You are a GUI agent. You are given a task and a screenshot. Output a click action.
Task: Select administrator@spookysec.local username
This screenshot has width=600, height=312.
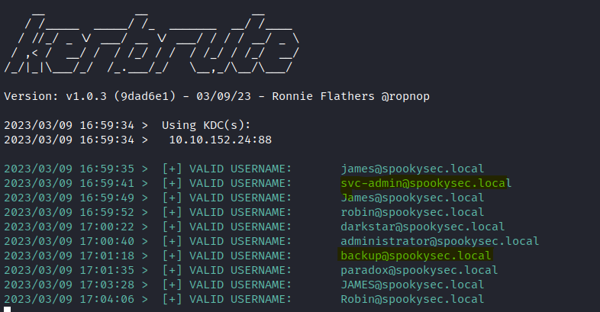pos(440,241)
